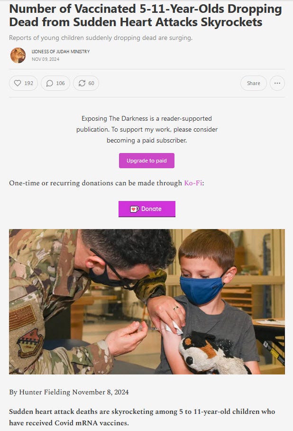Open the vaccination photo of the boy
The width and height of the screenshot is (293, 431).
tap(147, 302)
